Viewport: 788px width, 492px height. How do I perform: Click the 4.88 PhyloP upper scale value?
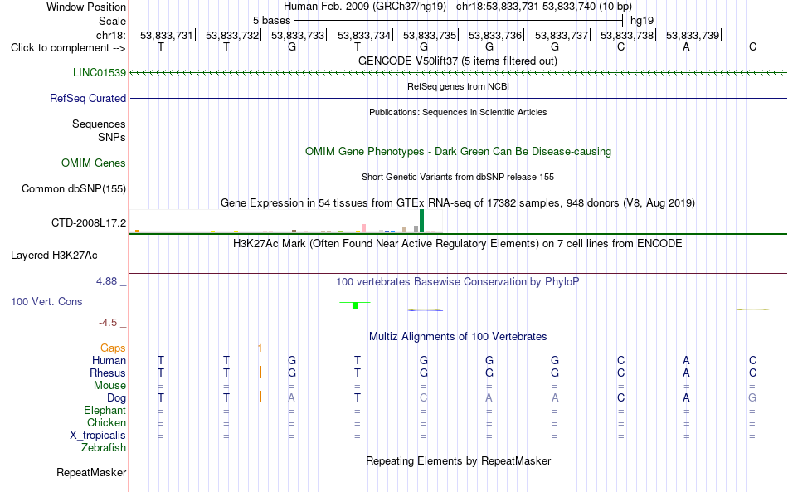tap(106, 281)
